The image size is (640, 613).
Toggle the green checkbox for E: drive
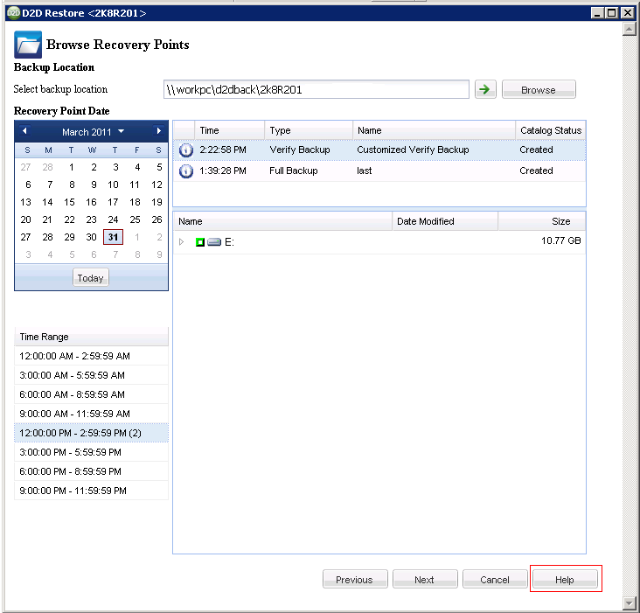[x=200, y=241]
